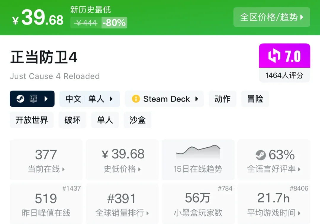Click the Steam logo in platform badge

tap(20, 99)
